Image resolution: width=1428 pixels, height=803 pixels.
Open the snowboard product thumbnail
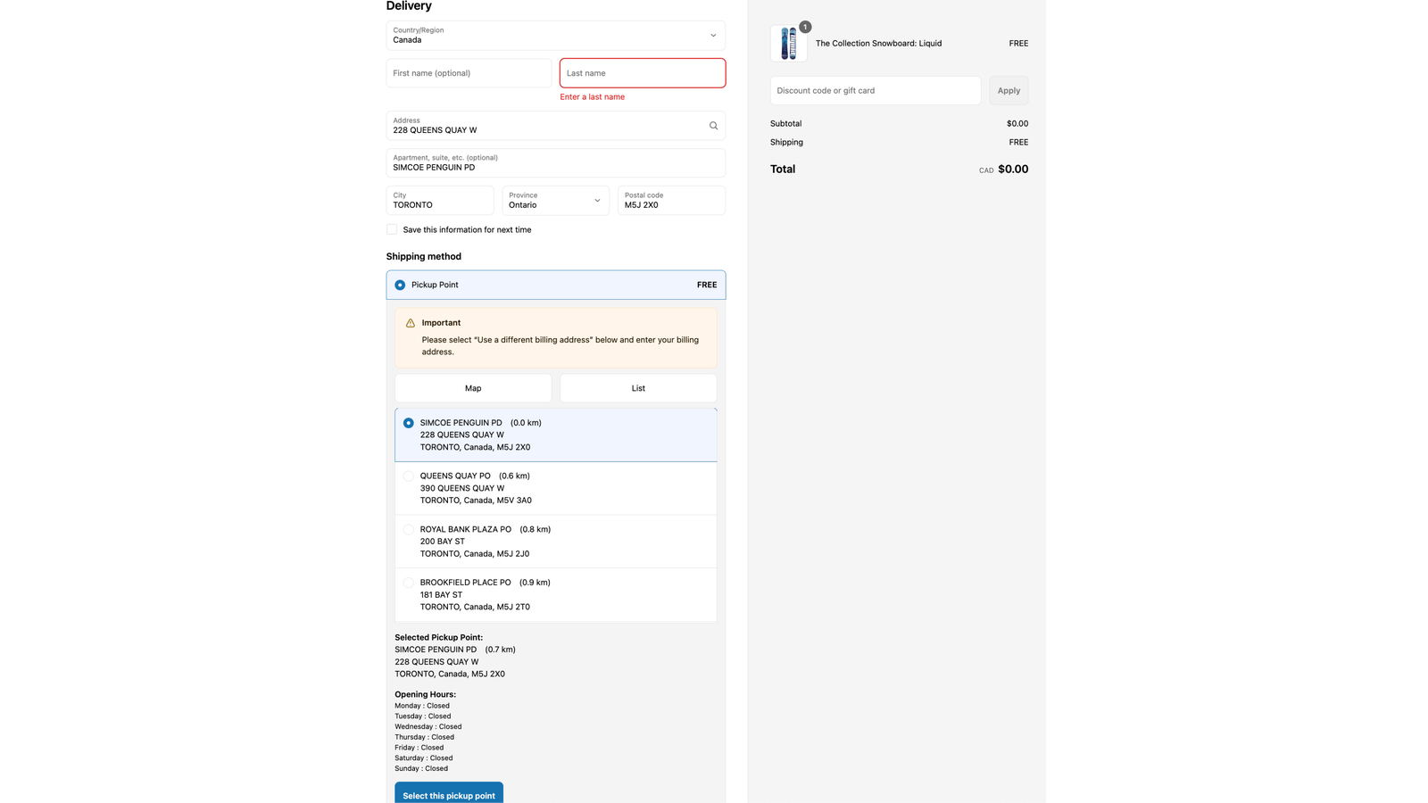(x=789, y=44)
